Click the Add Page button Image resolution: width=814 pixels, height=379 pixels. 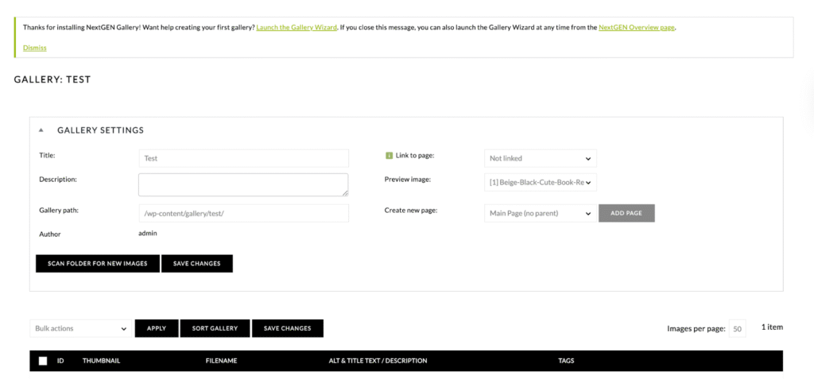click(626, 213)
